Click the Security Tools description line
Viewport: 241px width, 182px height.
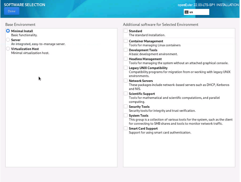tap(162, 111)
